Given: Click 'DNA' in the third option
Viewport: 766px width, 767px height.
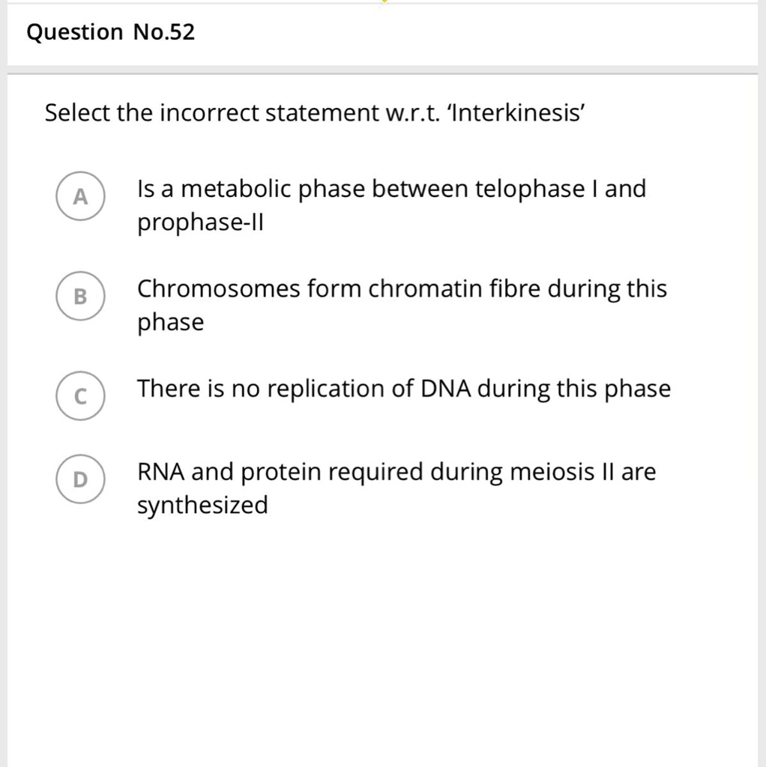Looking at the screenshot, I should pos(447,389).
